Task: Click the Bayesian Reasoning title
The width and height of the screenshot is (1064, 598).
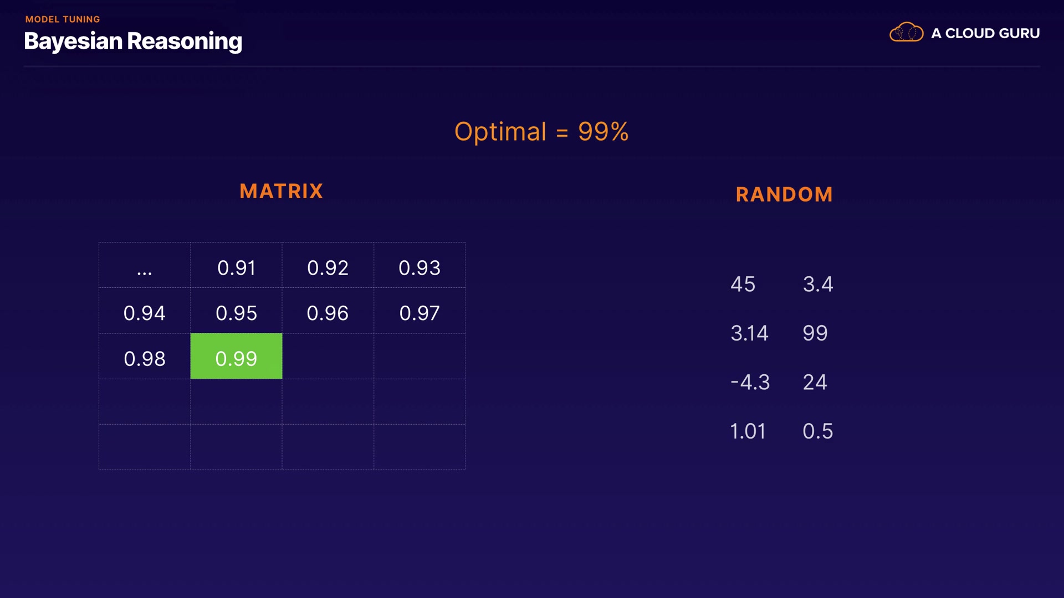Action: pyautogui.click(x=133, y=42)
